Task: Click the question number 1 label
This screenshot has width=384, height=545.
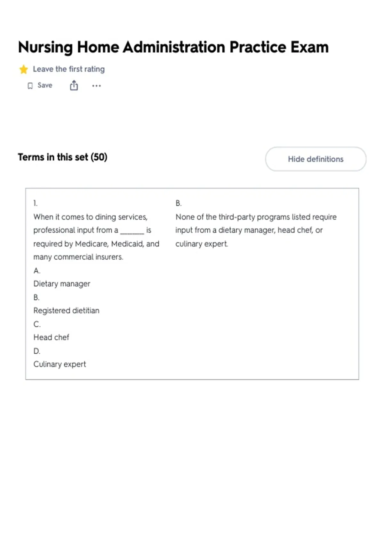Action: click(35, 203)
